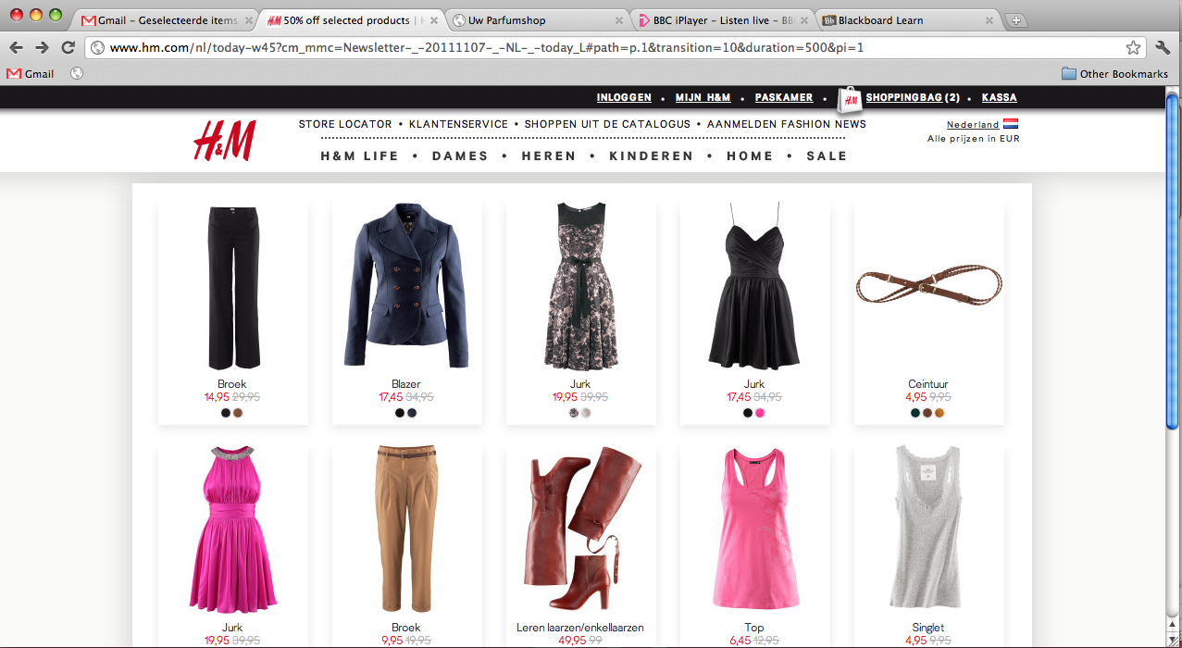1182x648 pixels.
Task: Open a new tab with the plus icon
Action: 1018,19
